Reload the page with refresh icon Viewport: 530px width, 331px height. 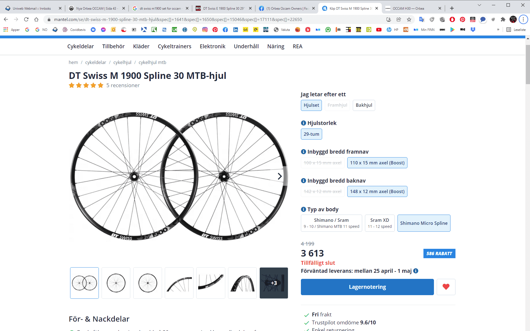(x=26, y=20)
